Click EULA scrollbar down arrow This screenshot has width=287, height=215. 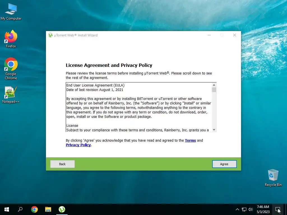pyautogui.click(x=214, y=130)
